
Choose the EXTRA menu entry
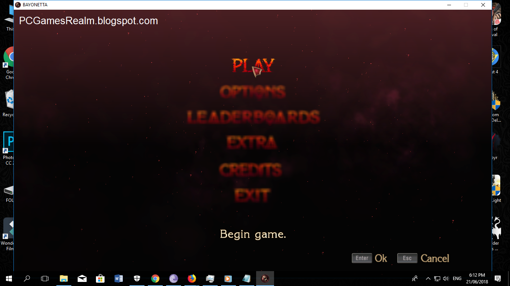pos(252,143)
